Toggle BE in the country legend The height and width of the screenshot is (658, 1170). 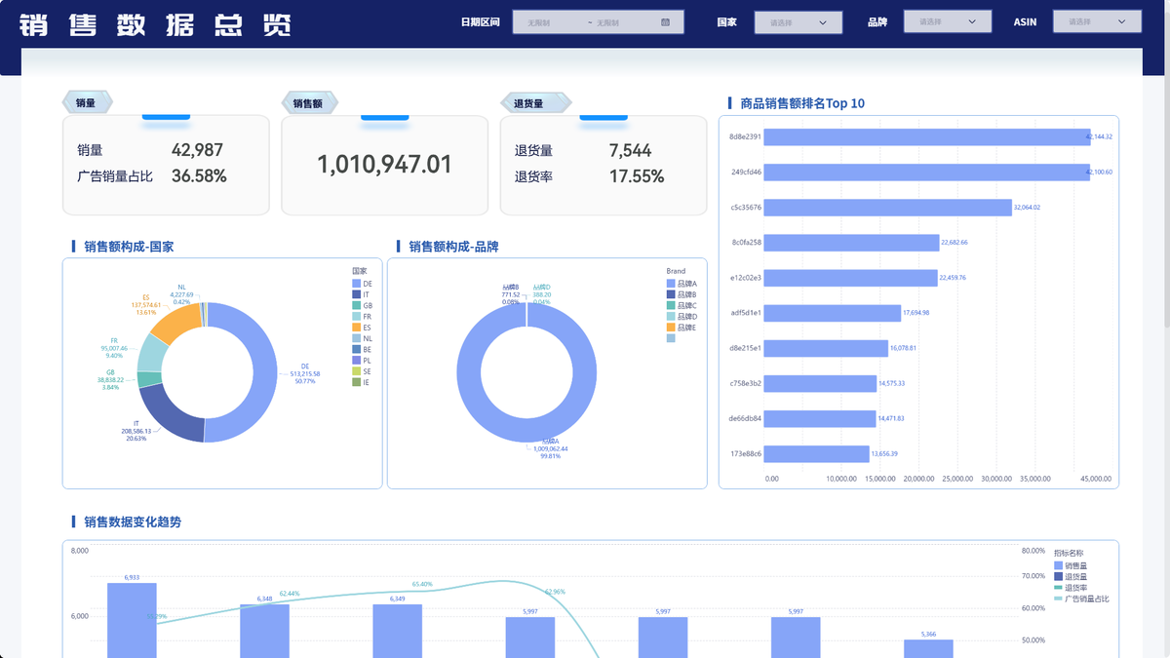(x=362, y=349)
